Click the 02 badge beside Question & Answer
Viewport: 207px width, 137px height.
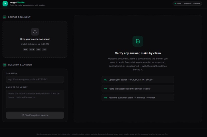pos(4,65)
